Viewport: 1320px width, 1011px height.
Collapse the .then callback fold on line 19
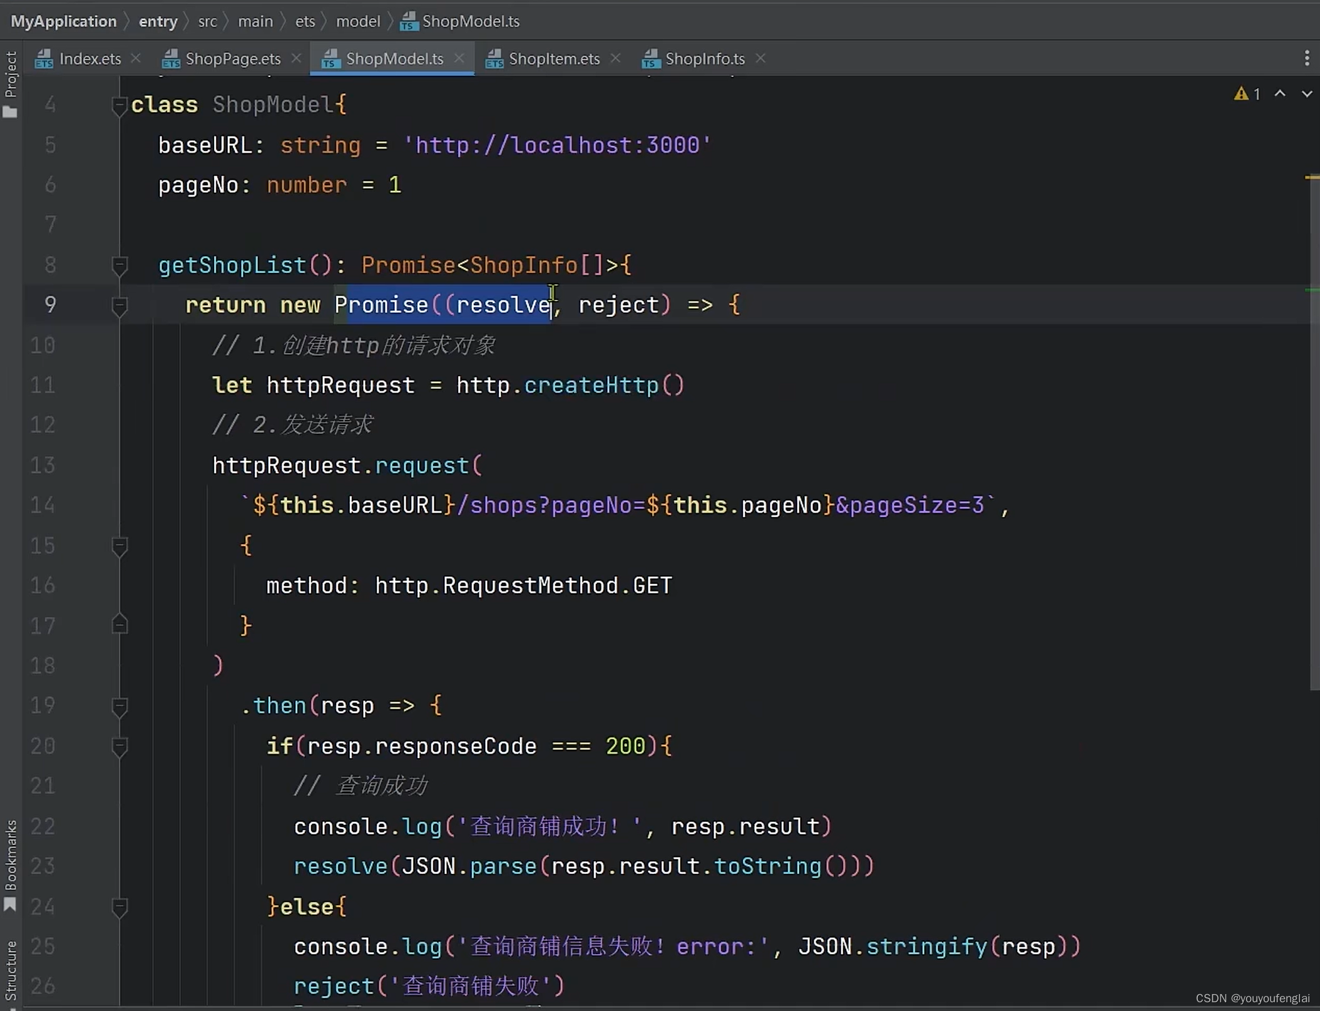pos(120,706)
